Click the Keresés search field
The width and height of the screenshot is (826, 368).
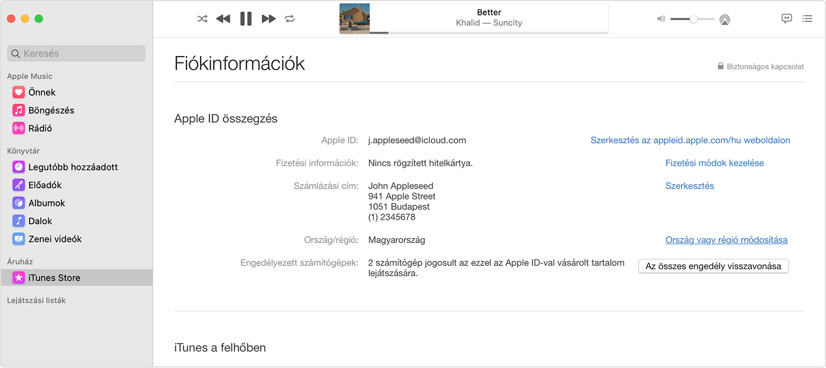click(76, 53)
